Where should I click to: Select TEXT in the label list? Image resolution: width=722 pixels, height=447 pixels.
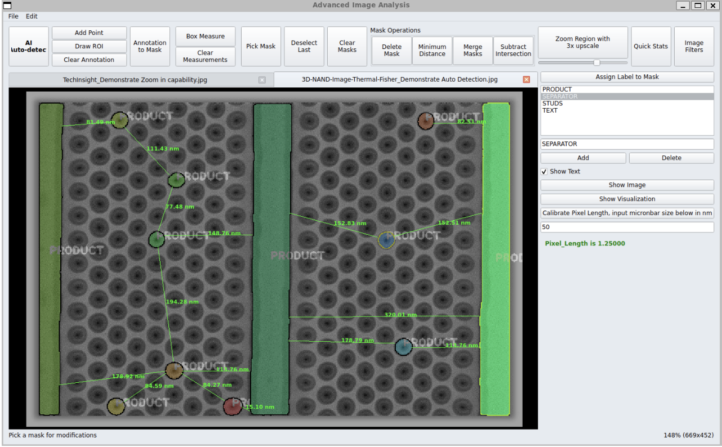[627, 110]
